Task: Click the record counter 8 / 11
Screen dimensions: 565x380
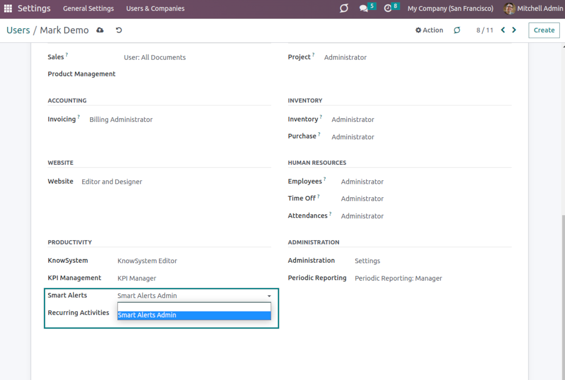Action: 484,30
